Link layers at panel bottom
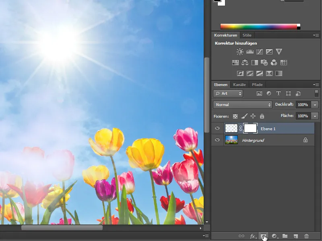The image size is (322, 241). tap(242, 236)
